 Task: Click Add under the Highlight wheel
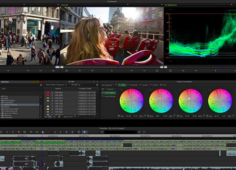coord(200,116)
